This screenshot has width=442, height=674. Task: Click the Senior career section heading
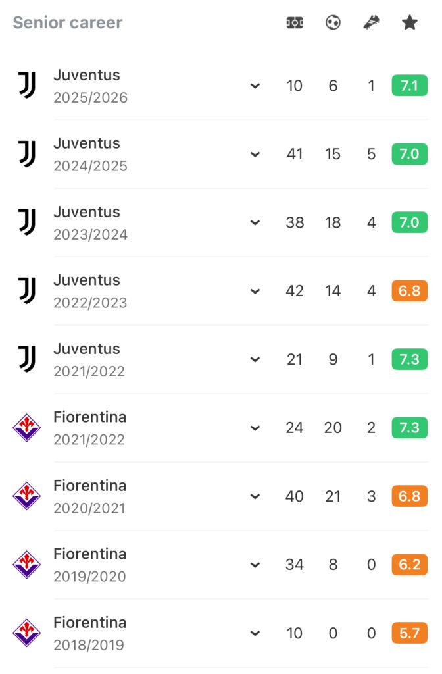pyautogui.click(x=68, y=23)
